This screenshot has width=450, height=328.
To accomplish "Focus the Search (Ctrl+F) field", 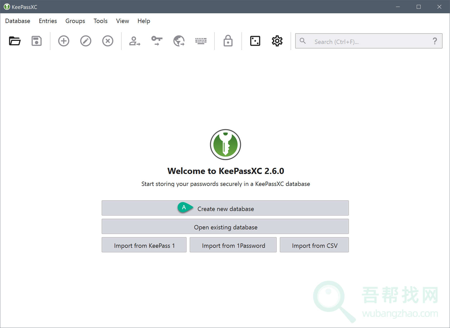I will (369, 41).
